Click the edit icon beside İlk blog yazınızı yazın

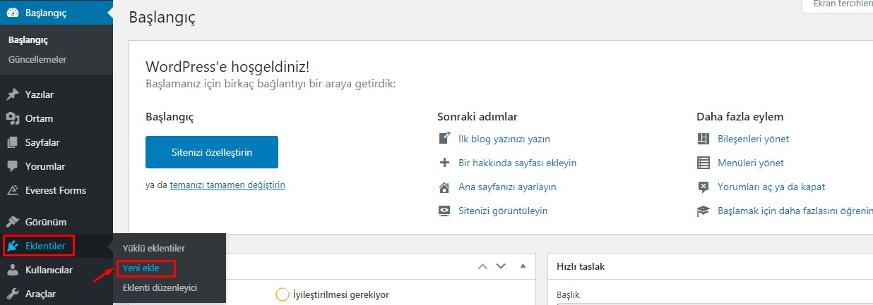444,139
